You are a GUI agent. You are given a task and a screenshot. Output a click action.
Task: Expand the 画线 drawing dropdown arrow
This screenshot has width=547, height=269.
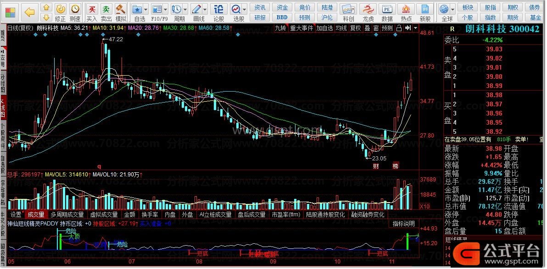tap(205, 9)
